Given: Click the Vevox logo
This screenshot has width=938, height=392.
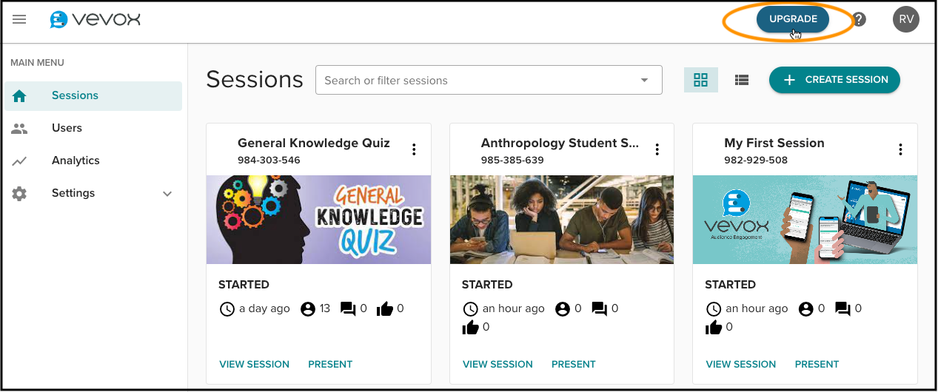Looking at the screenshot, I should 95,19.
